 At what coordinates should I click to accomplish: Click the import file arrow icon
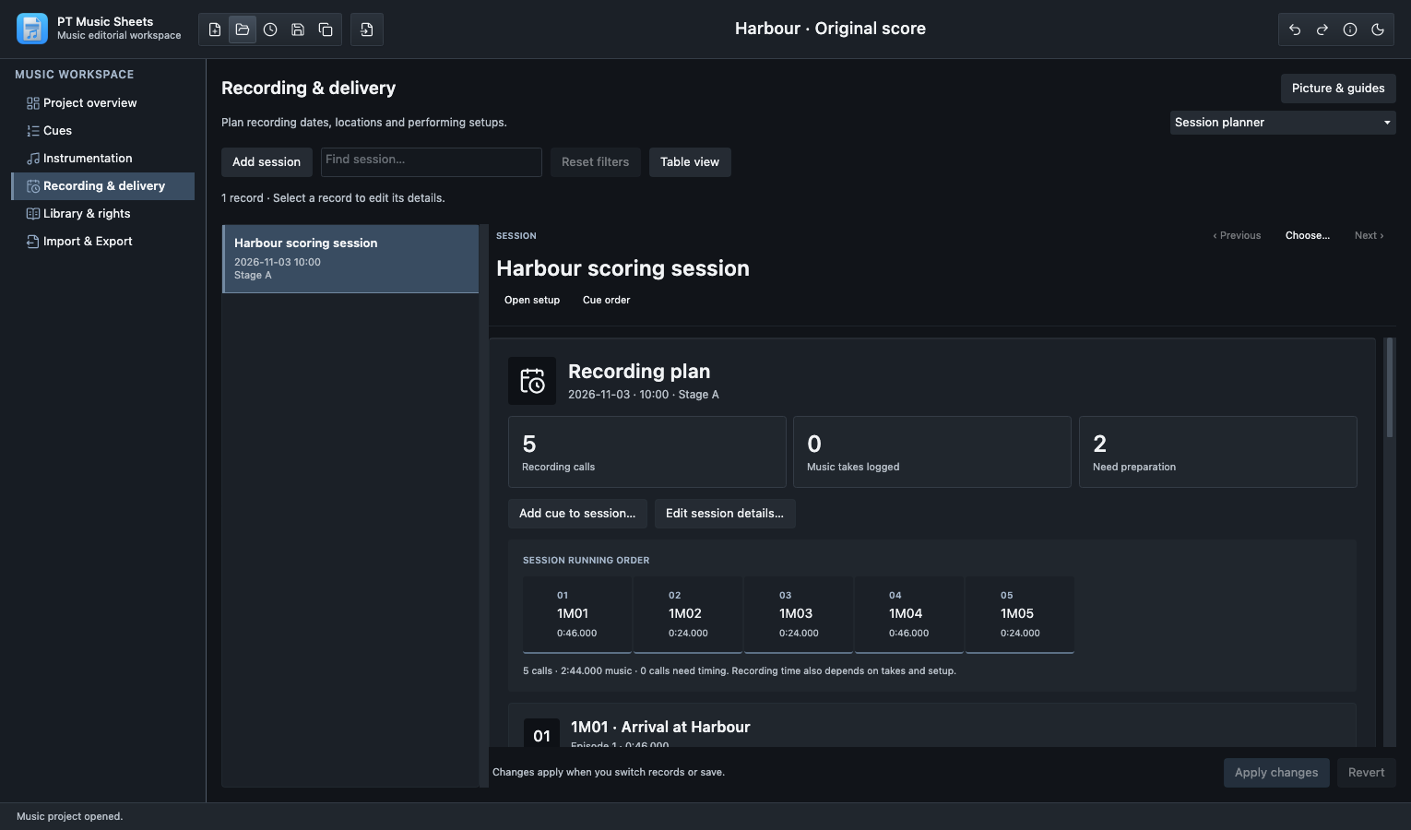pyautogui.click(x=367, y=30)
